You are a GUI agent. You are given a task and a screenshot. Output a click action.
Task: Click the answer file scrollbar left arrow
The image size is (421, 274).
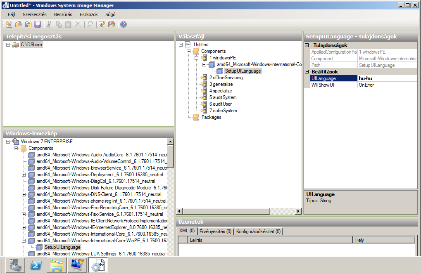(180, 211)
